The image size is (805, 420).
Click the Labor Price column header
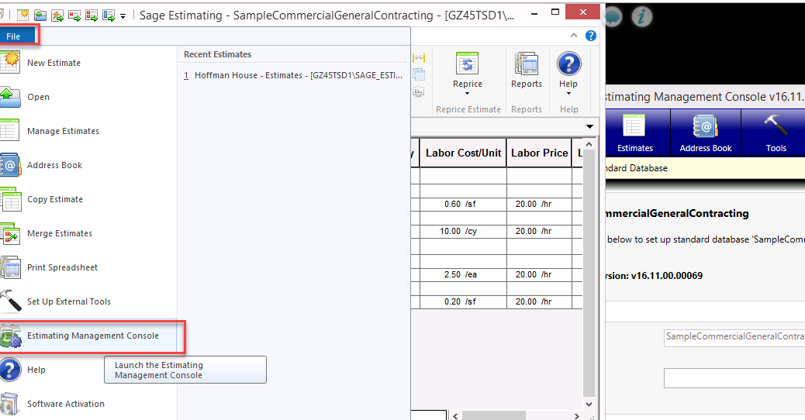coord(539,153)
